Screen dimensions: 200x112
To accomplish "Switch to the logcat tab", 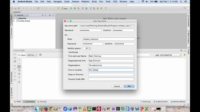I will pyautogui.click(x=22, y=55).
